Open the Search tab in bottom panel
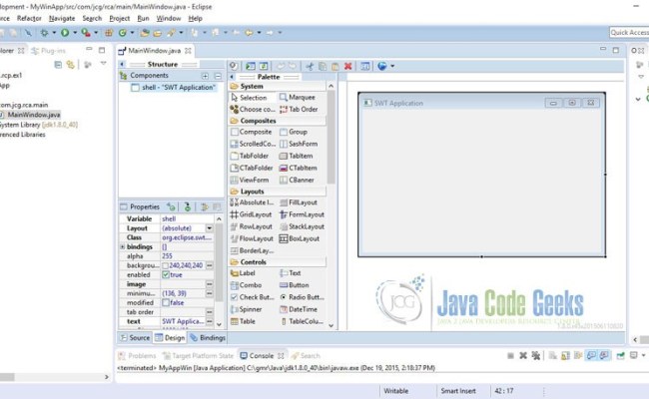This screenshot has width=649, height=399. pyautogui.click(x=306, y=355)
